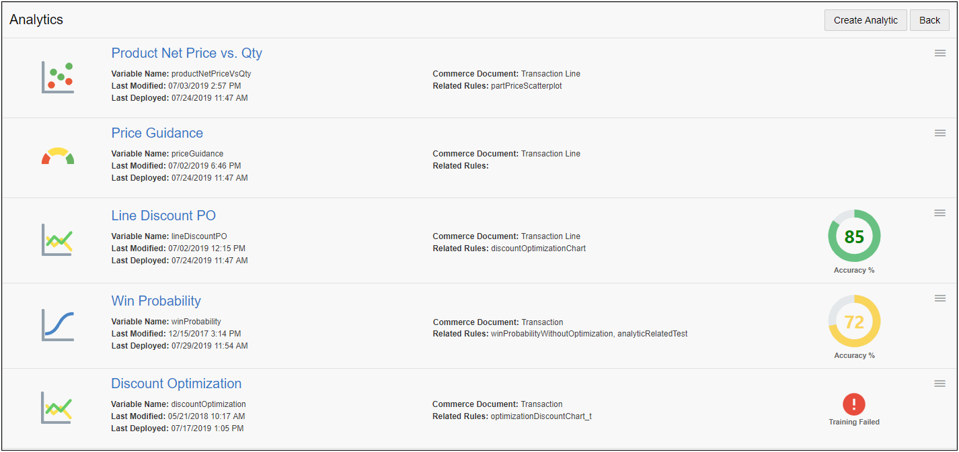This screenshot has width=959, height=452.
Task: Open the Line Discount PO row menu
Action: coord(940,213)
